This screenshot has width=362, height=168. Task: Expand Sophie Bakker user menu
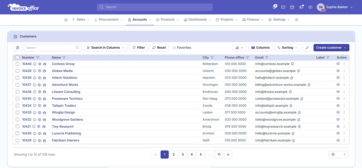tap(335, 7)
